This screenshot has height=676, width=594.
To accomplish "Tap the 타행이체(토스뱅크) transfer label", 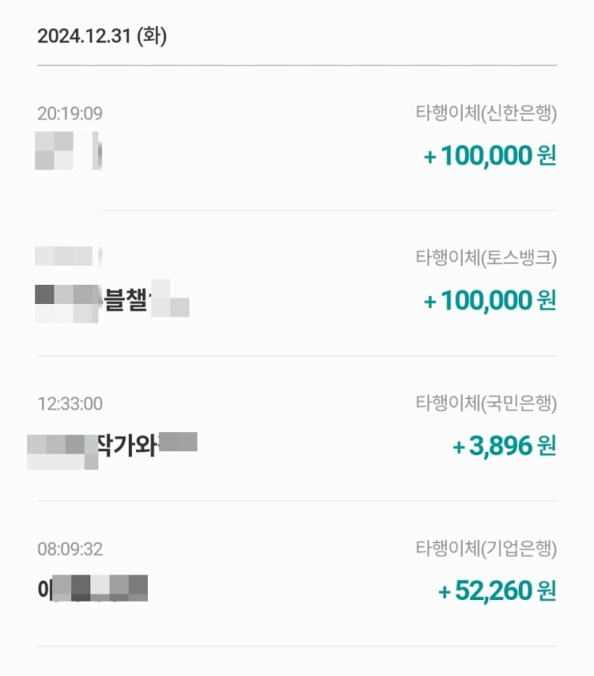I will point(486,258).
